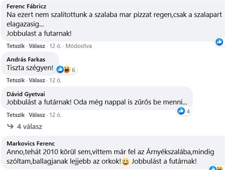The width and height of the screenshot is (225, 170).
Task: Reply to Ferenc Fábricz via Válasz
Action: [37, 46]
